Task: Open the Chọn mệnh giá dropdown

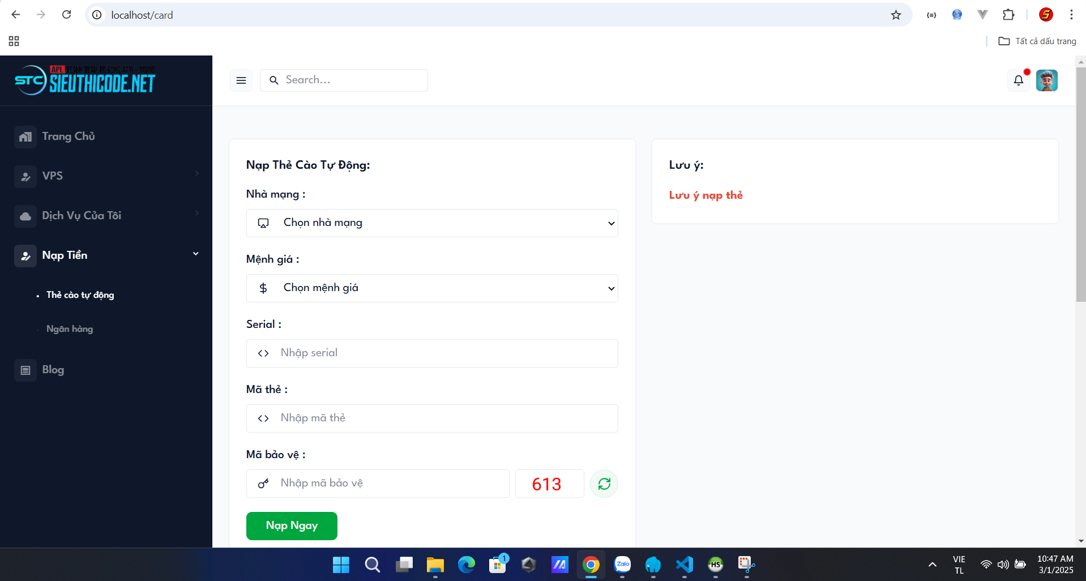Action: point(432,288)
